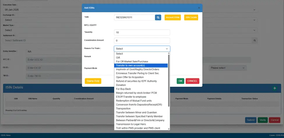
Task: Click the search icon beside Settlement ID
Action: coord(255,40)
